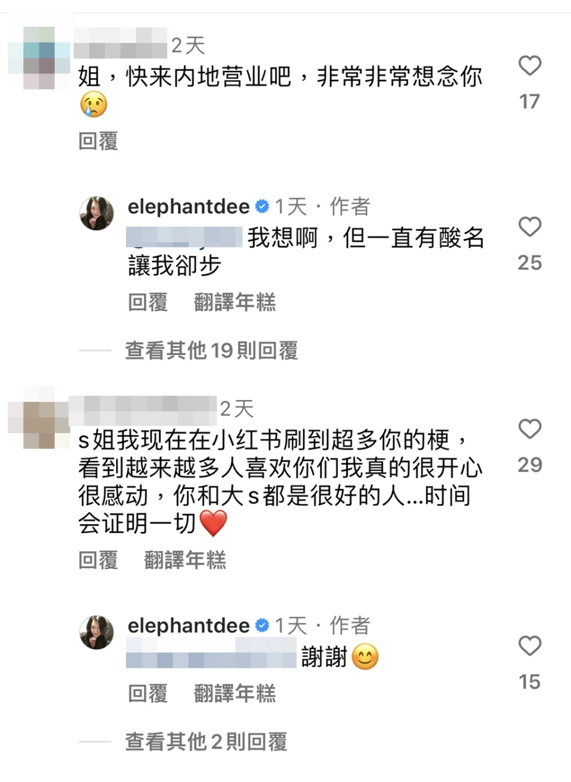The image size is (571, 782).
Task: Open the second commenter's blurred profile picture
Action: point(39,417)
